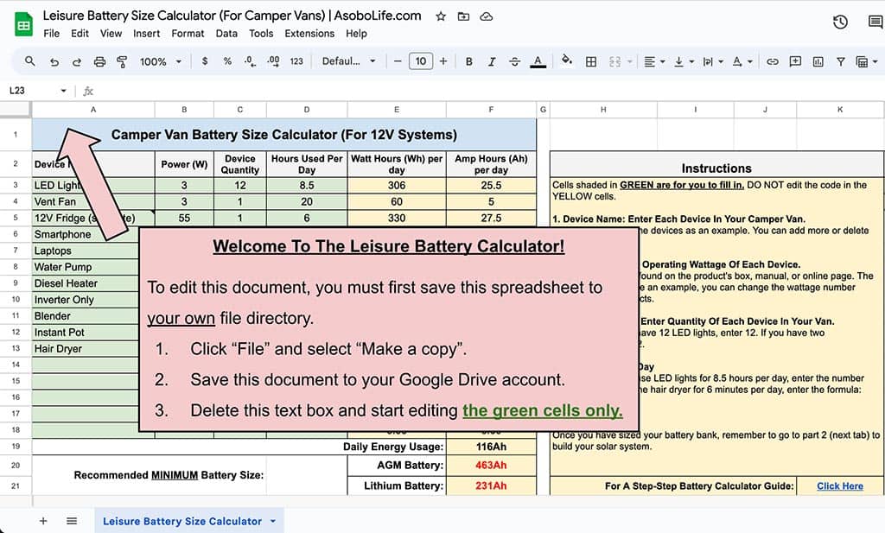This screenshot has height=533, width=885.
Task: Open the Edit menu
Action: pyautogui.click(x=80, y=34)
